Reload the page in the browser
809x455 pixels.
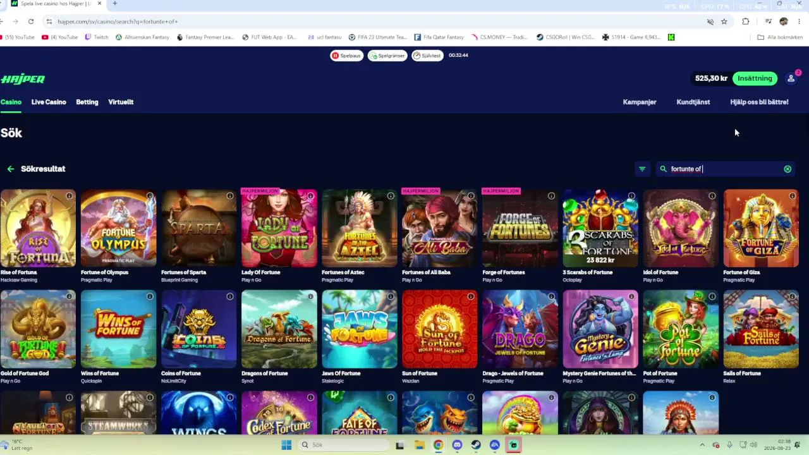pyautogui.click(x=30, y=21)
